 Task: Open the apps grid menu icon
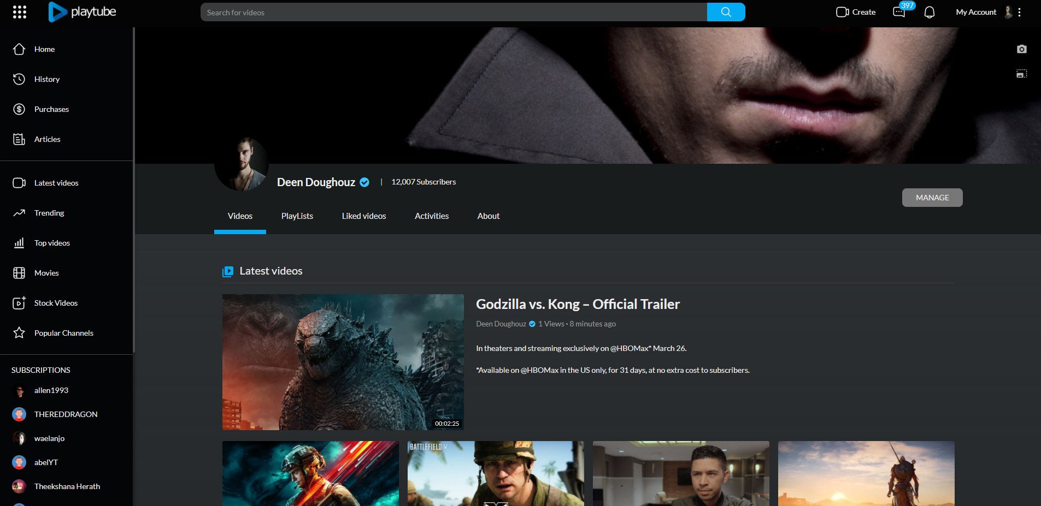pyautogui.click(x=20, y=12)
